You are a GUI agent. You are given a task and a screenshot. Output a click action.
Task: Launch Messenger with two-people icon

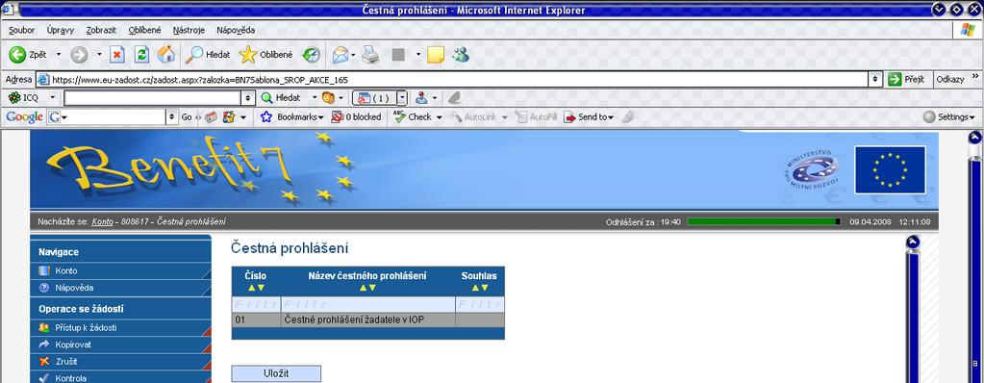tap(462, 55)
